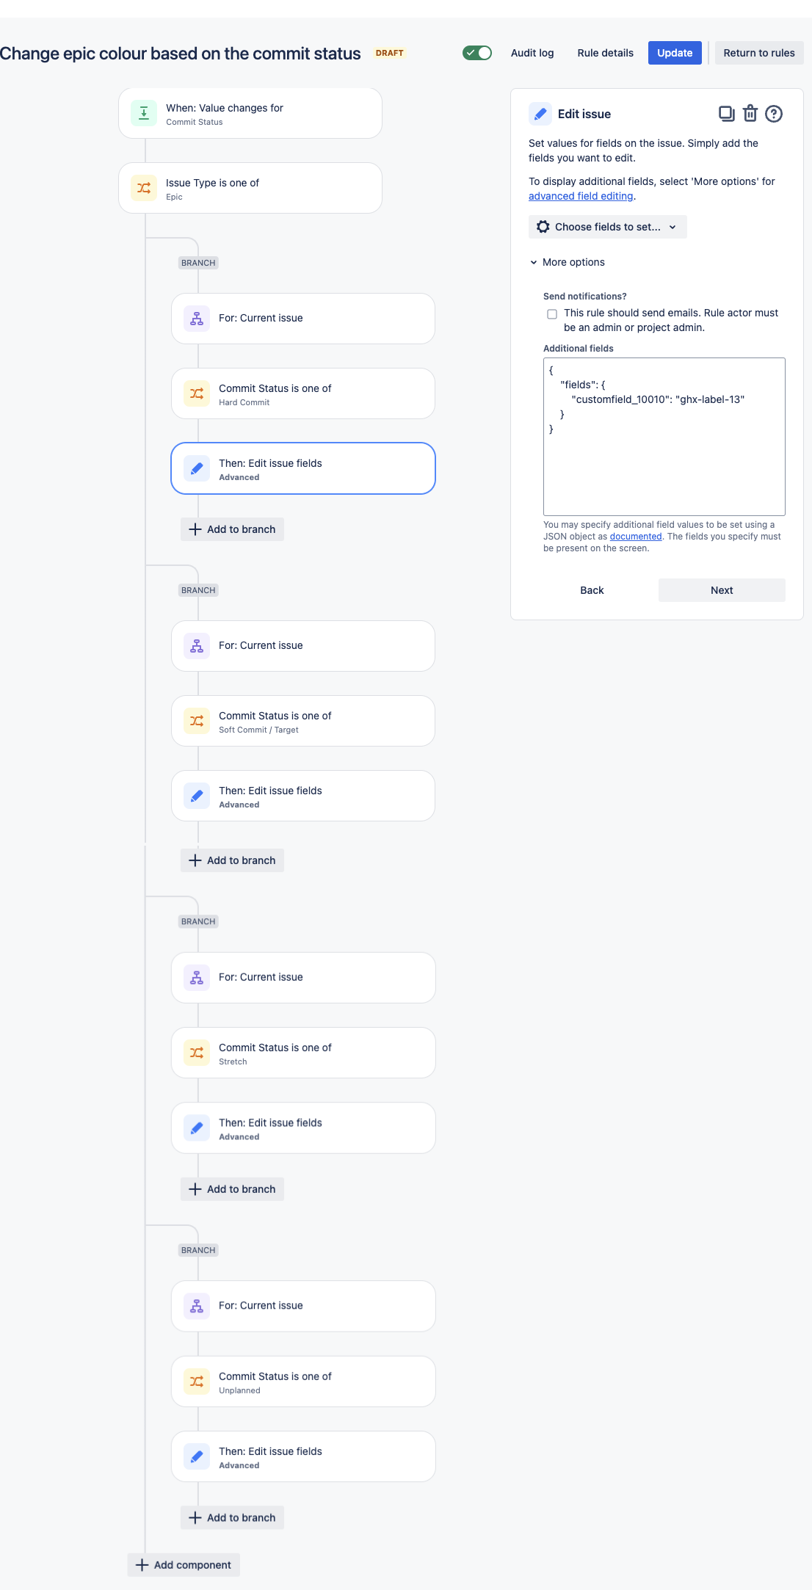Screen dimensions: 812x1590
Task: Click the pencil icon on the Stretch branch edit action
Action: [196, 1128]
